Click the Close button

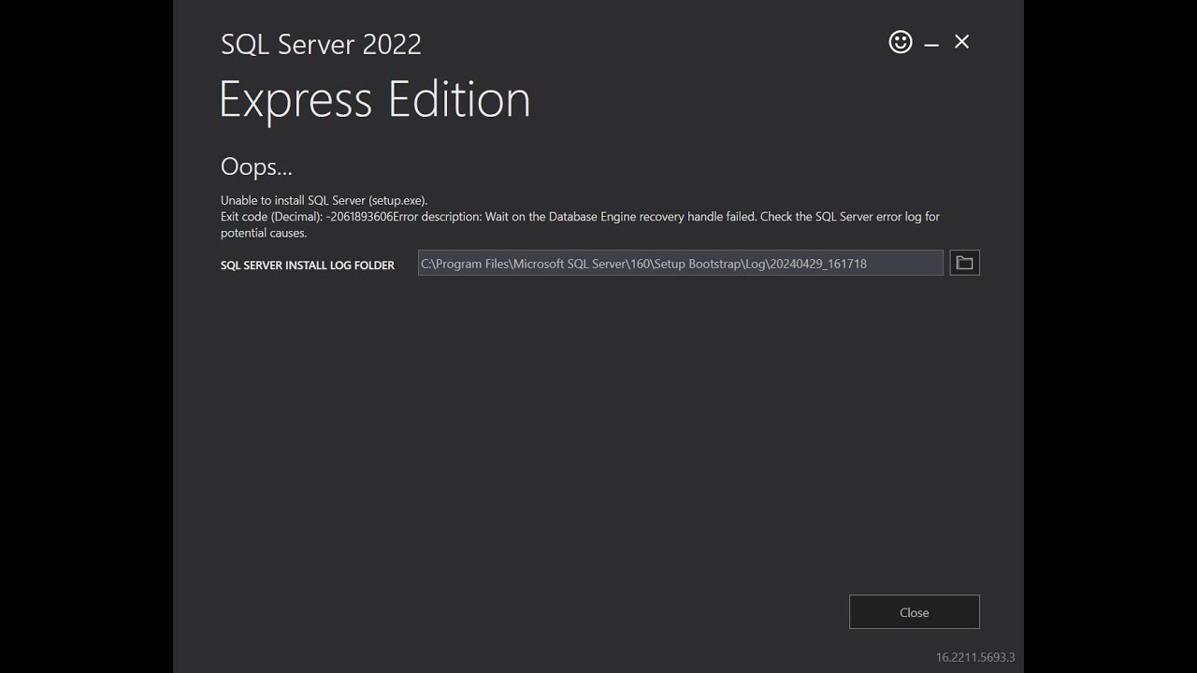(914, 612)
